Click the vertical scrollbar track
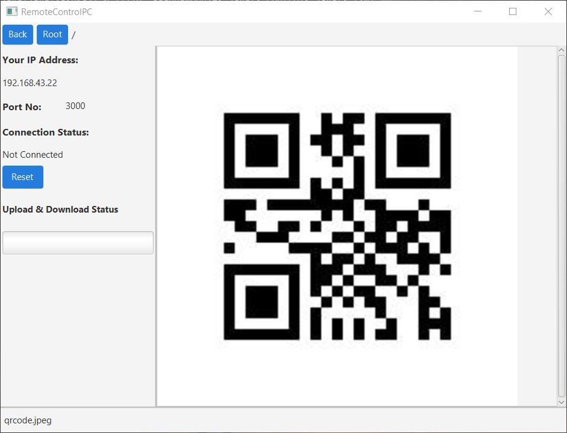The height and width of the screenshot is (433, 567). point(561,226)
